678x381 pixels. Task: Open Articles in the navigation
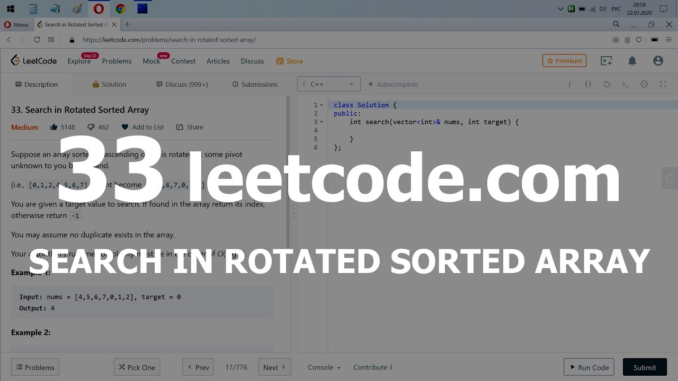[x=218, y=61]
